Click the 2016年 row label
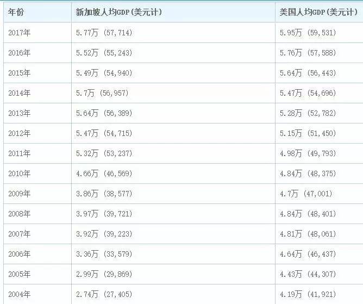This screenshot has height=304, width=363. point(20,53)
